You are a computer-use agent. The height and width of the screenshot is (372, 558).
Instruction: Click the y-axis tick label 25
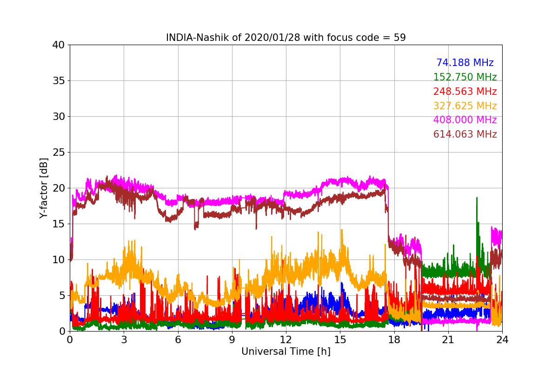(x=58, y=153)
